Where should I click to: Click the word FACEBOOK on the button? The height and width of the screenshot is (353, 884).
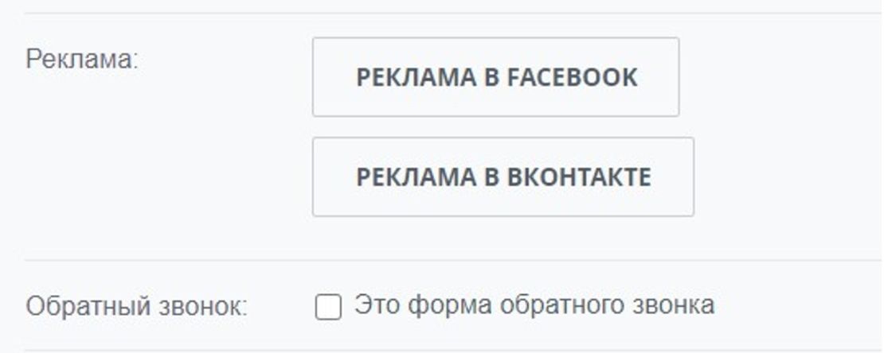[x=572, y=77]
